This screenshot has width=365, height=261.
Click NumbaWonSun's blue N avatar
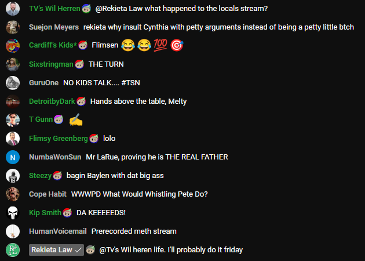(13, 157)
